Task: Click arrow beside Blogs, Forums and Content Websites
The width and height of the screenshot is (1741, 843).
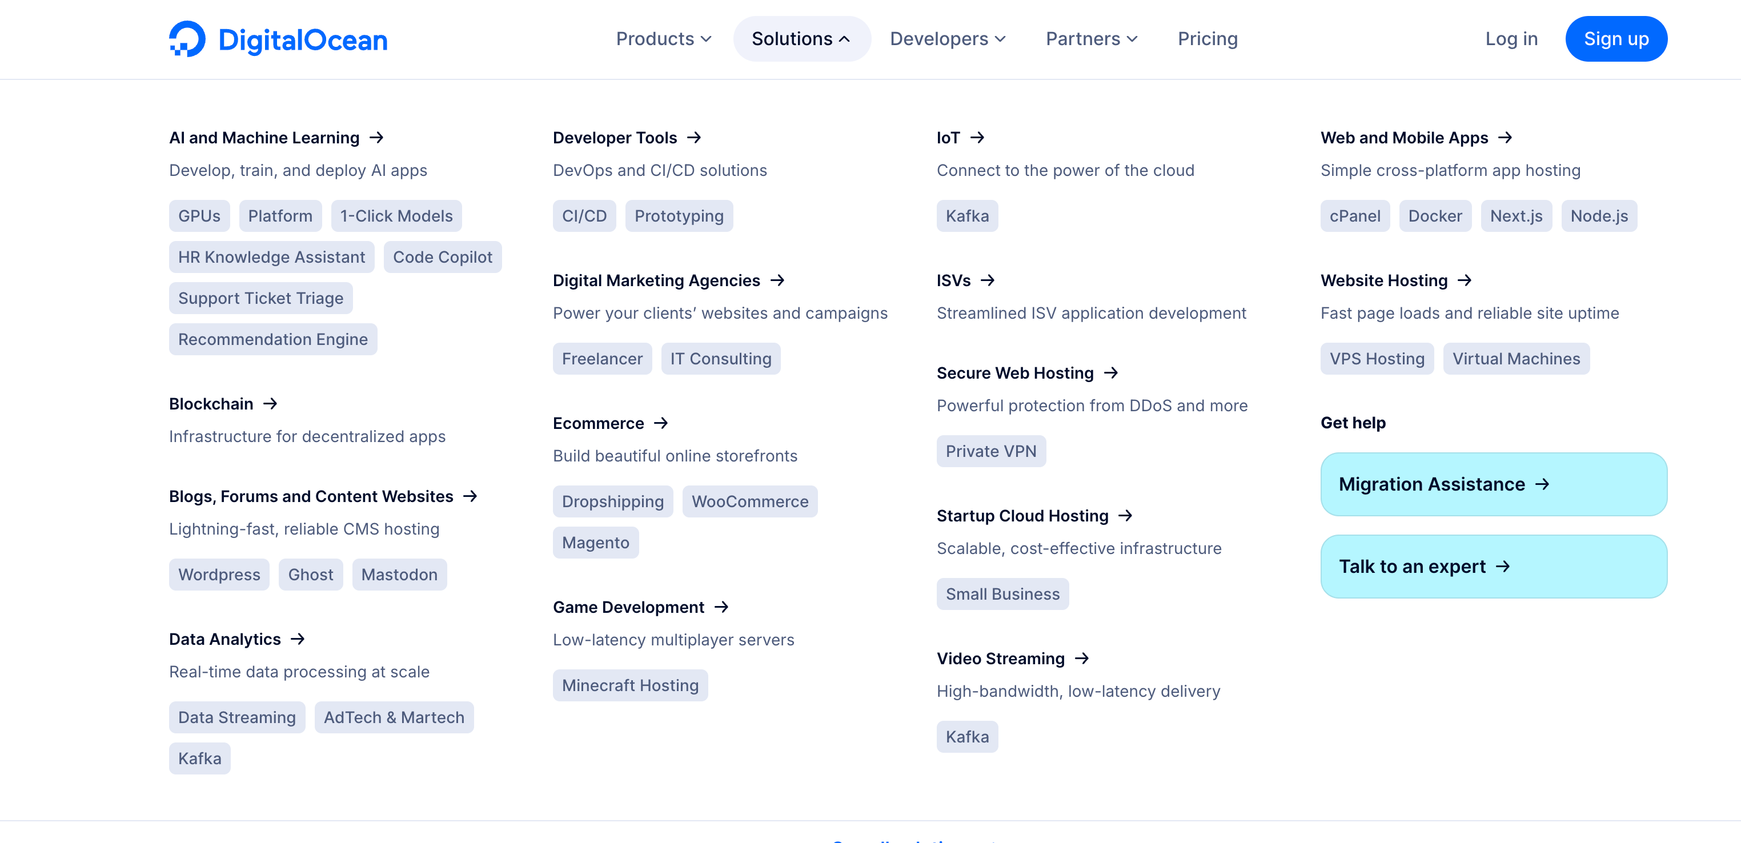Action: coord(471,496)
